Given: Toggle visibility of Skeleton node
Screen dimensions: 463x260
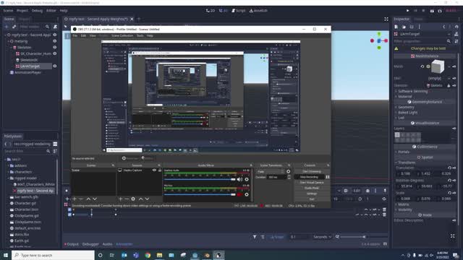Looking at the screenshot, I should 55,47.
